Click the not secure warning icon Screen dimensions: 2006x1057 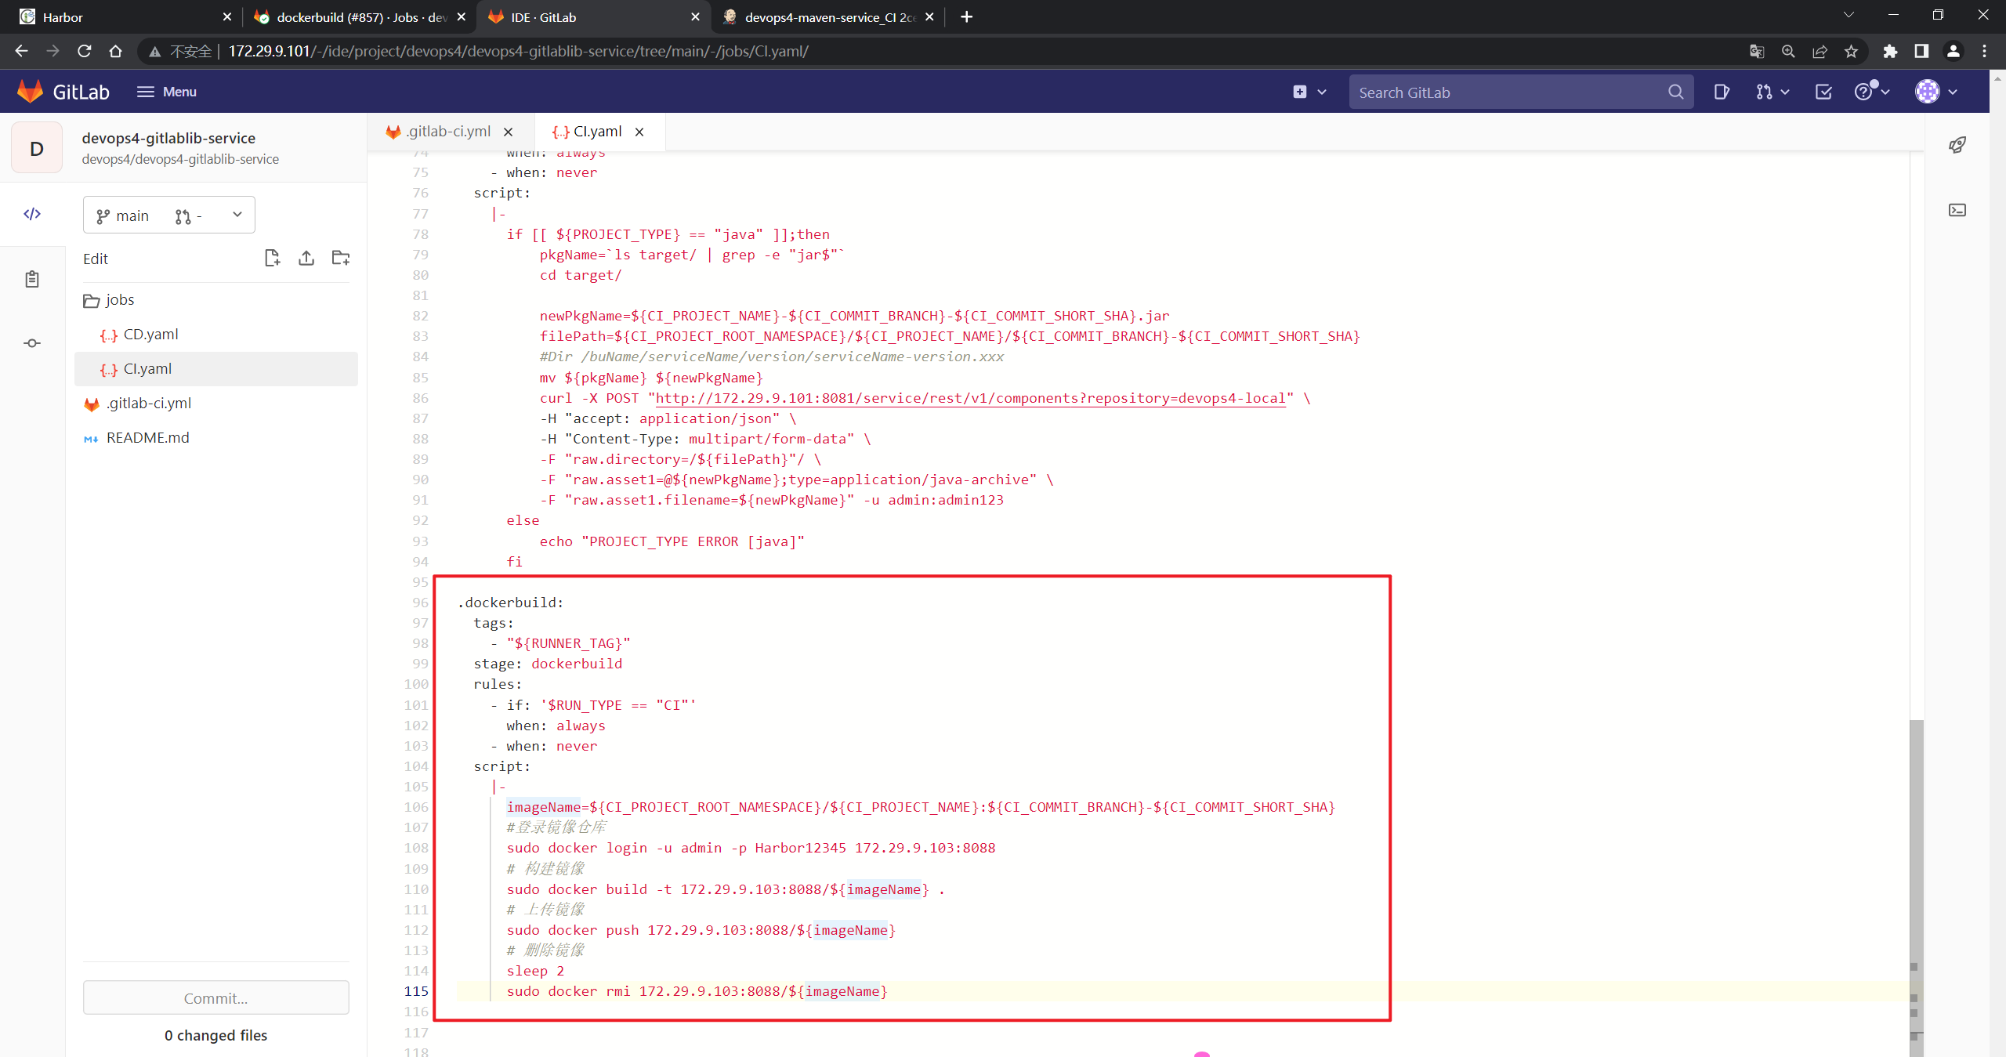point(155,51)
